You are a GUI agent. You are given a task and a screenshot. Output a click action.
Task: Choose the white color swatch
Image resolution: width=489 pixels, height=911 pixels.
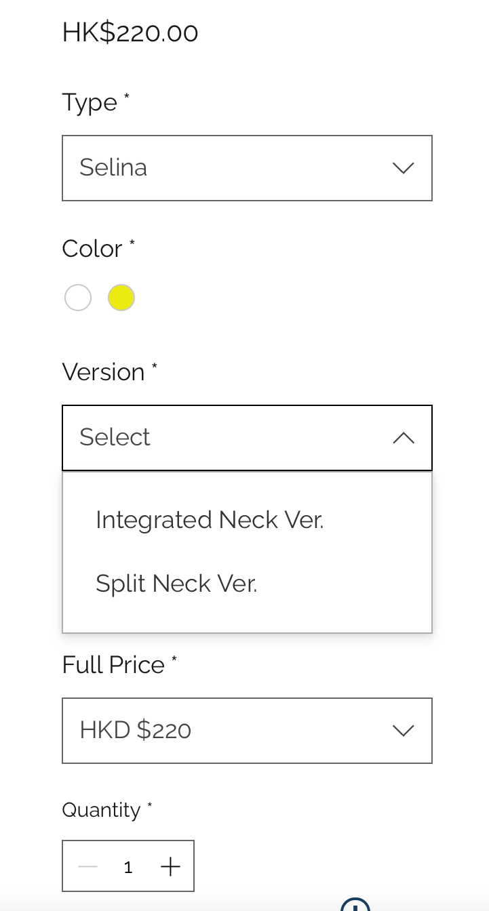pyautogui.click(x=78, y=298)
